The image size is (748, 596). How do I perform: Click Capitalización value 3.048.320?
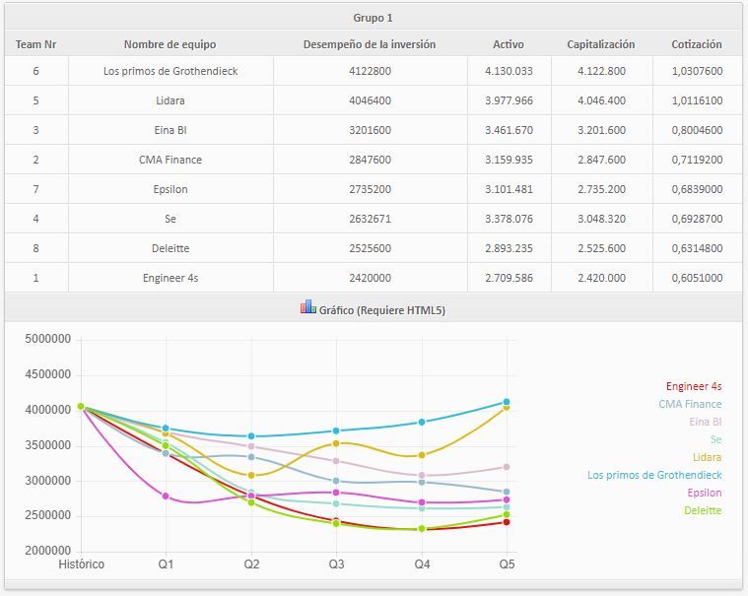coord(601,219)
